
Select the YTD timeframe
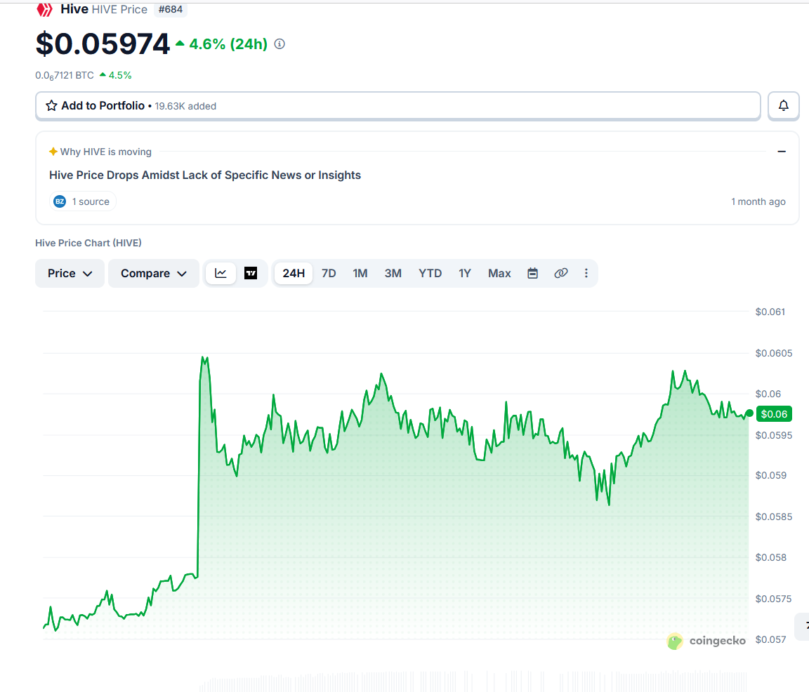tap(430, 273)
